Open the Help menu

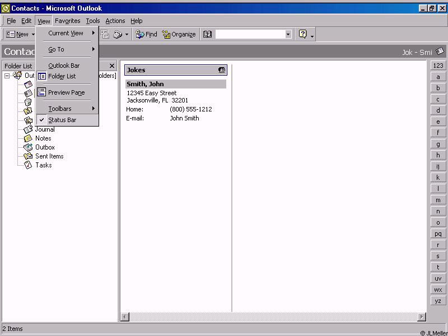136,21
